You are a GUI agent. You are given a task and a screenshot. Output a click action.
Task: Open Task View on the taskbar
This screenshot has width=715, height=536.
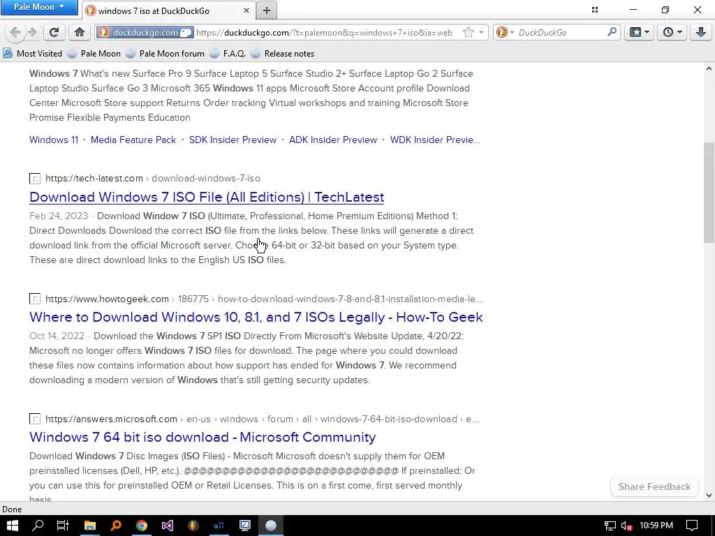(x=62, y=526)
